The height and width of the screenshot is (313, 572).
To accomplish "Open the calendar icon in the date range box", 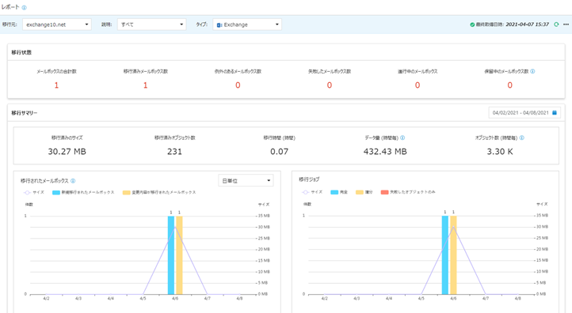I will coord(554,113).
